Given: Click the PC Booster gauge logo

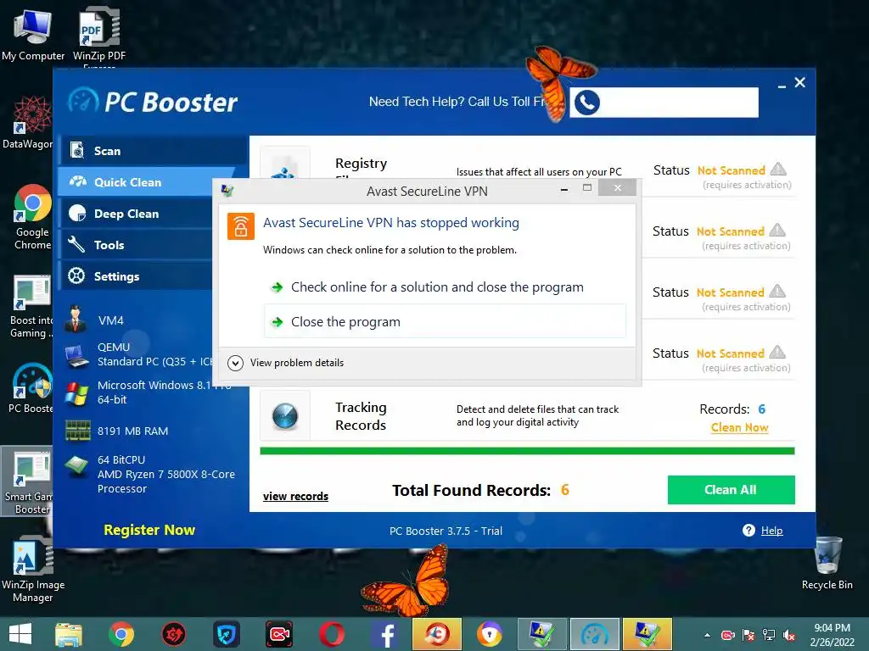Looking at the screenshot, I should [84, 102].
